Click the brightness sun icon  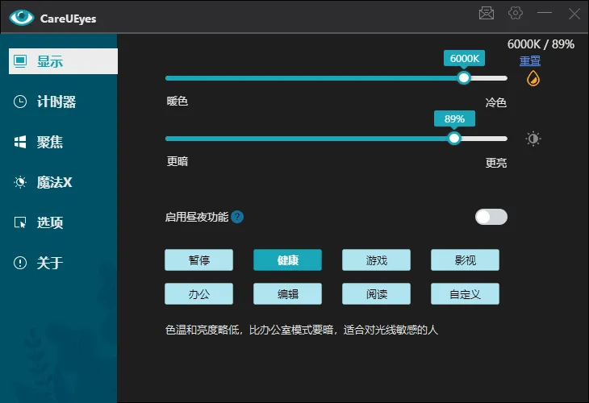(533, 139)
